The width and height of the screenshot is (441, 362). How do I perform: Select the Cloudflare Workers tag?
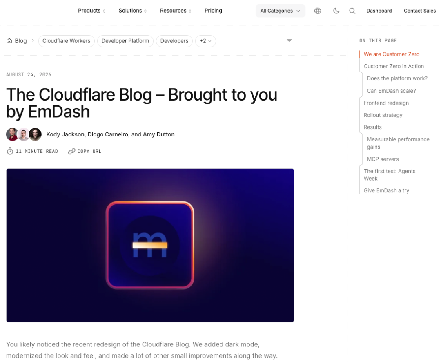(x=67, y=41)
